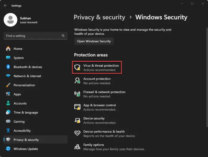
Task: Click the Firewall & network antenna icon
Action: pyautogui.click(x=77, y=94)
